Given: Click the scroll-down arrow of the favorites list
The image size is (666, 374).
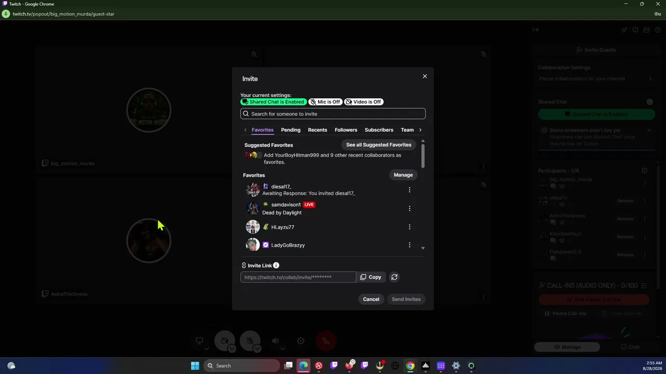Looking at the screenshot, I should (422, 248).
